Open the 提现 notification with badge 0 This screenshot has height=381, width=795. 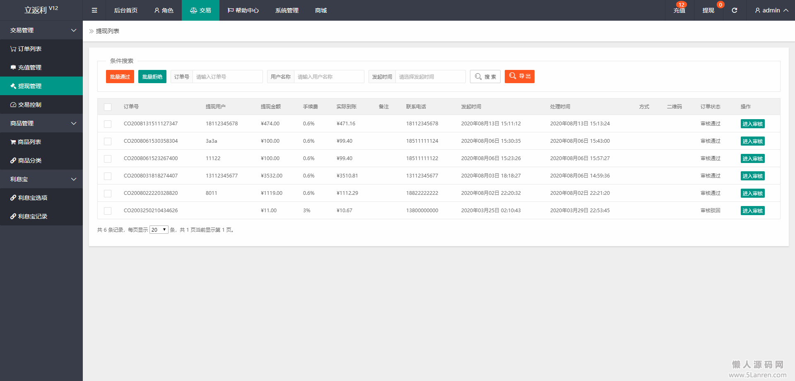click(708, 10)
